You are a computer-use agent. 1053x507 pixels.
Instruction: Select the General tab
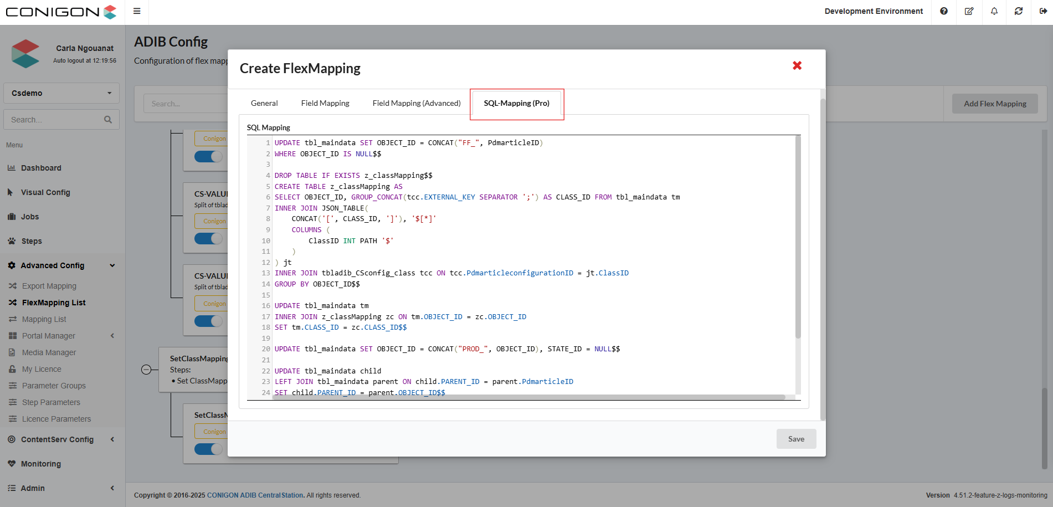(x=264, y=103)
